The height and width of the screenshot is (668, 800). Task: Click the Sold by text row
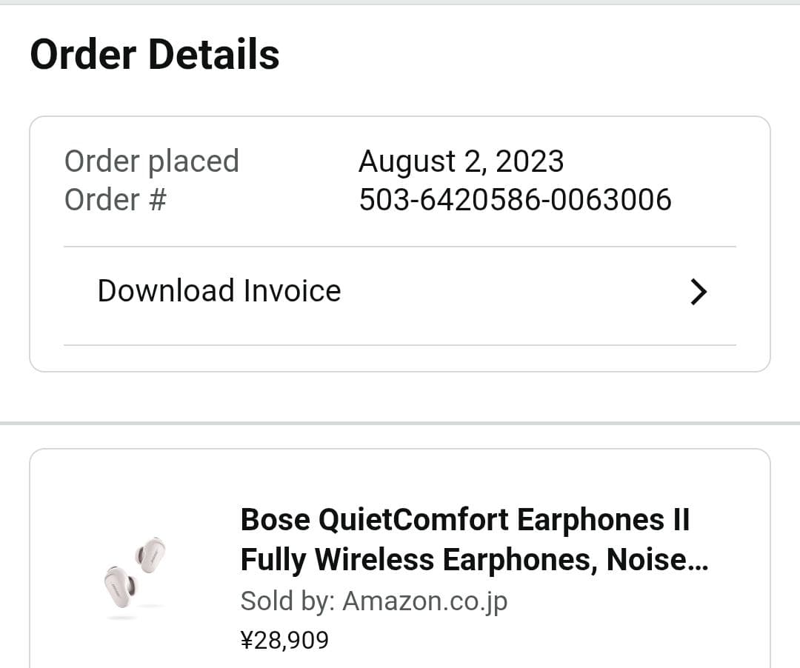[x=374, y=601]
